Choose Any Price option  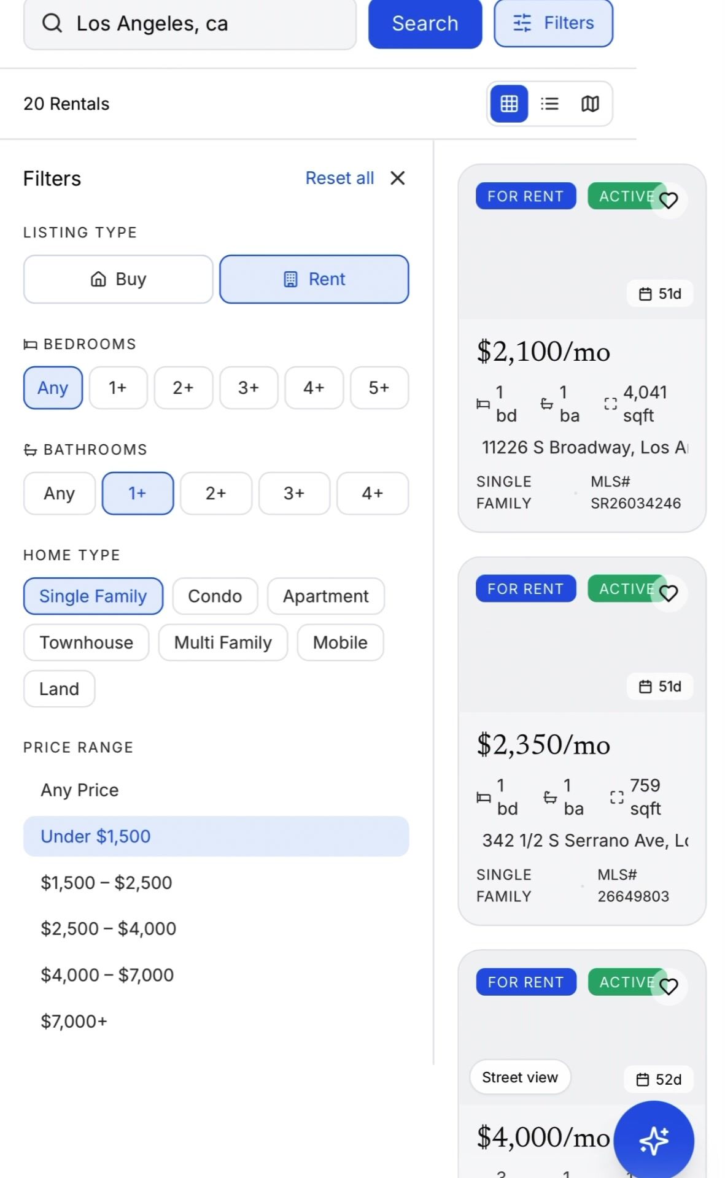pos(80,790)
